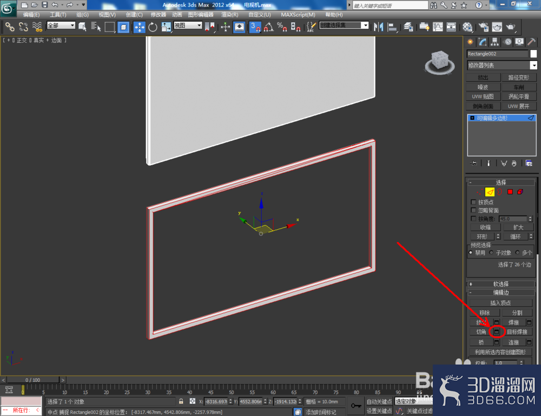Collapse the 编辑边 rollout header
This screenshot has height=416, width=541.
coord(500,292)
